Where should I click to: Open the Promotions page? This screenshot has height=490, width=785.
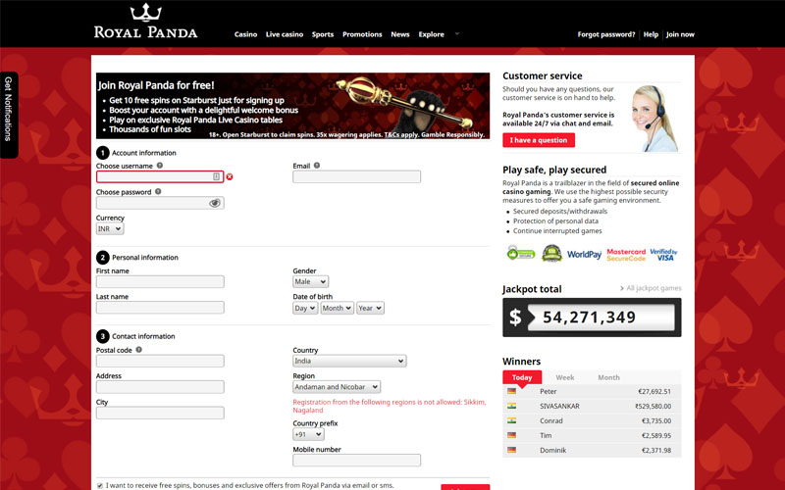(x=362, y=34)
